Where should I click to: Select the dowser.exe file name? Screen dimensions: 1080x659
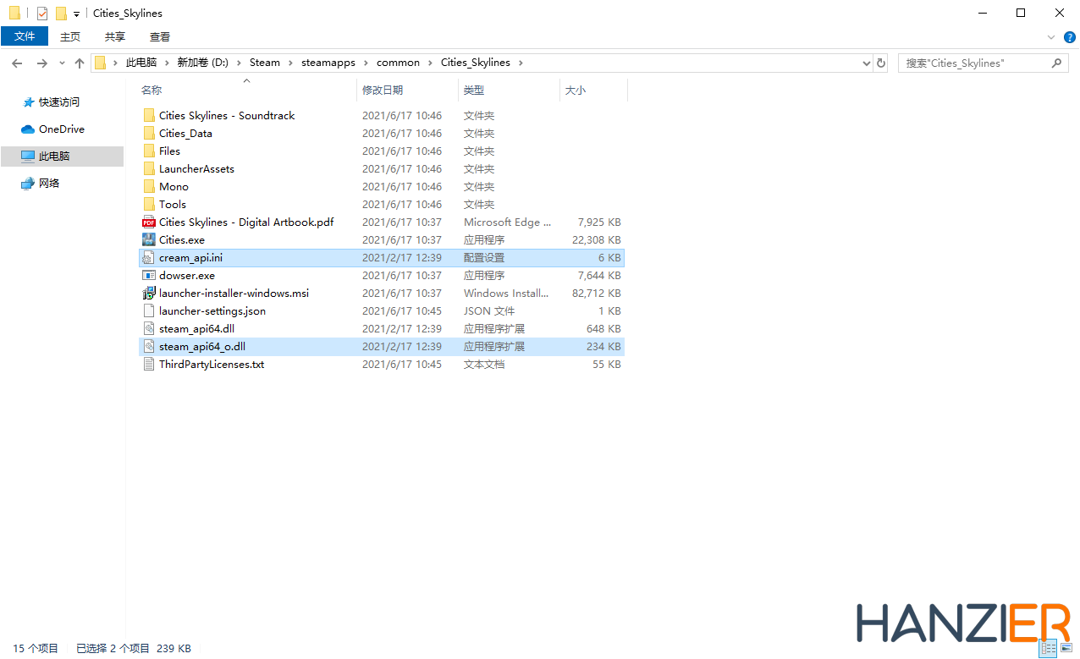click(x=187, y=275)
